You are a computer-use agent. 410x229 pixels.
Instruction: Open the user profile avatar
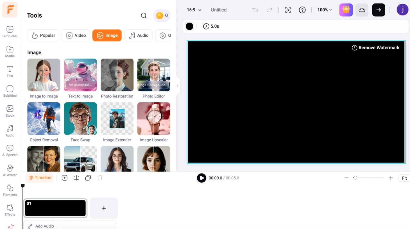point(402,10)
